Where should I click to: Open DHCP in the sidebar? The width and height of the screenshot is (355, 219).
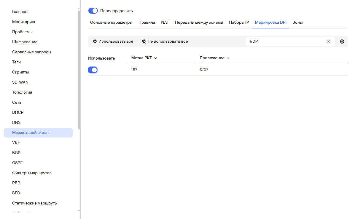tap(18, 112)
